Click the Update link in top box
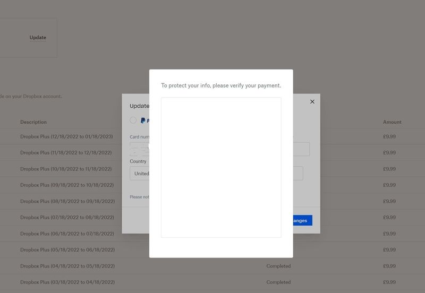 point(38,37)
